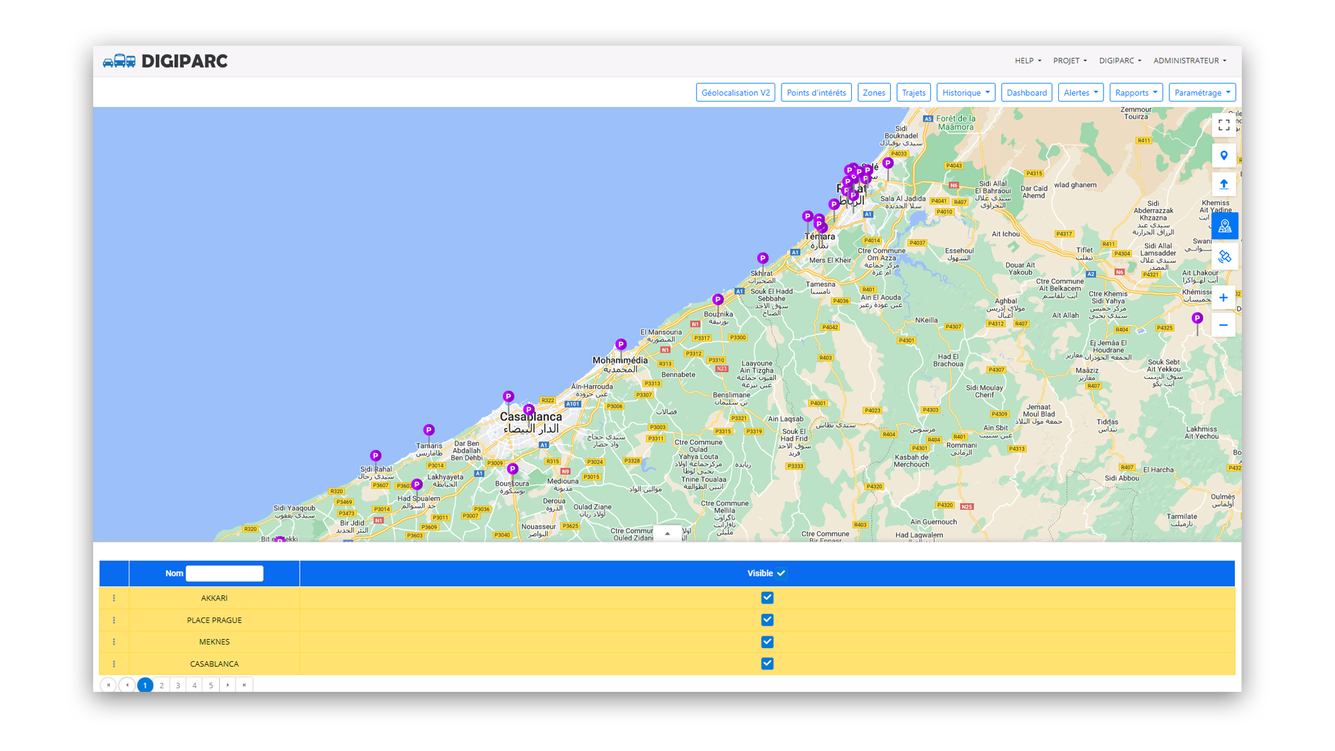Viewport: 1335px width, 751px height.
Task: Collapse the map with the bottom arrow handle
Action: point(667,534)
